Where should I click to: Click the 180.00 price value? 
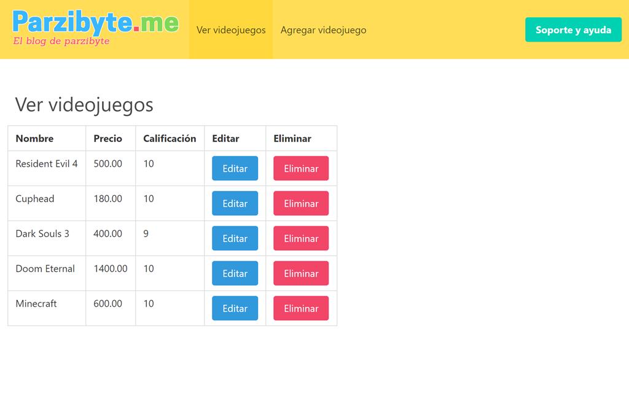click(108, 199)
